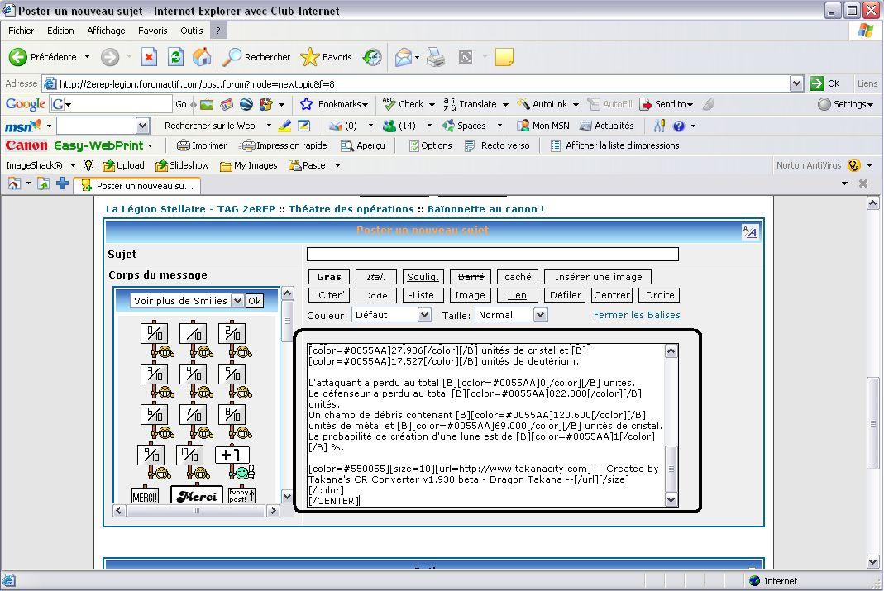
Task: Click the Refresh page icon
Action: [x=175, y=57]
